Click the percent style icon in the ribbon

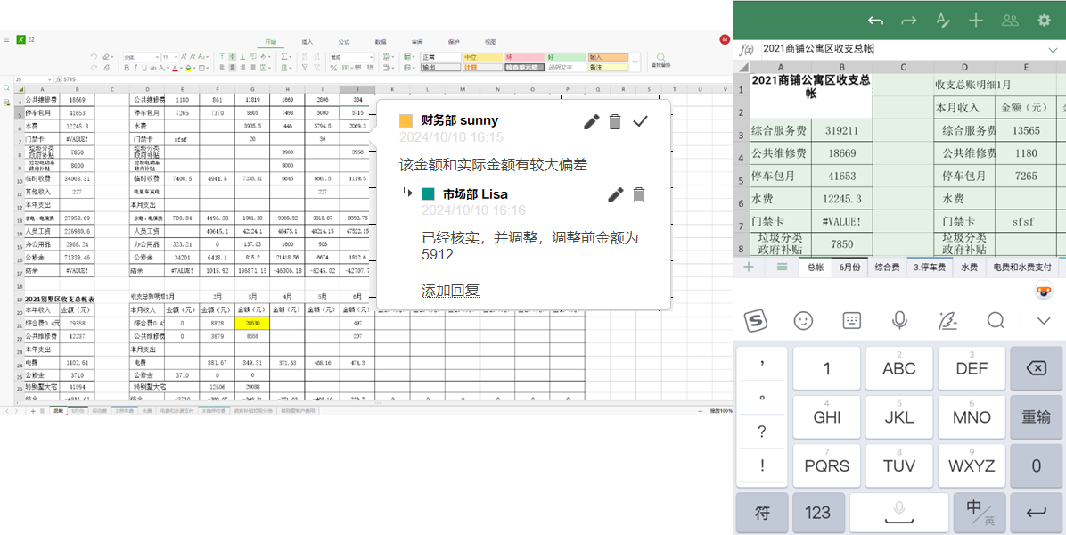pos(333,68)
